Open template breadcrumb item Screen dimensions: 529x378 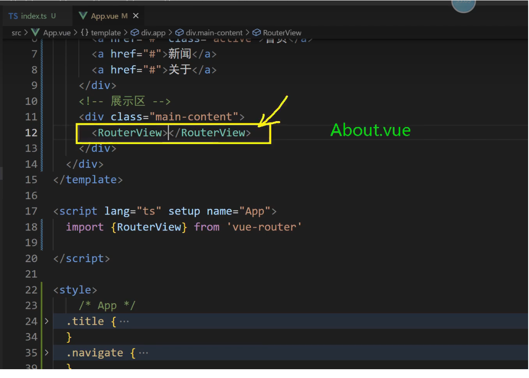point(105,33)
